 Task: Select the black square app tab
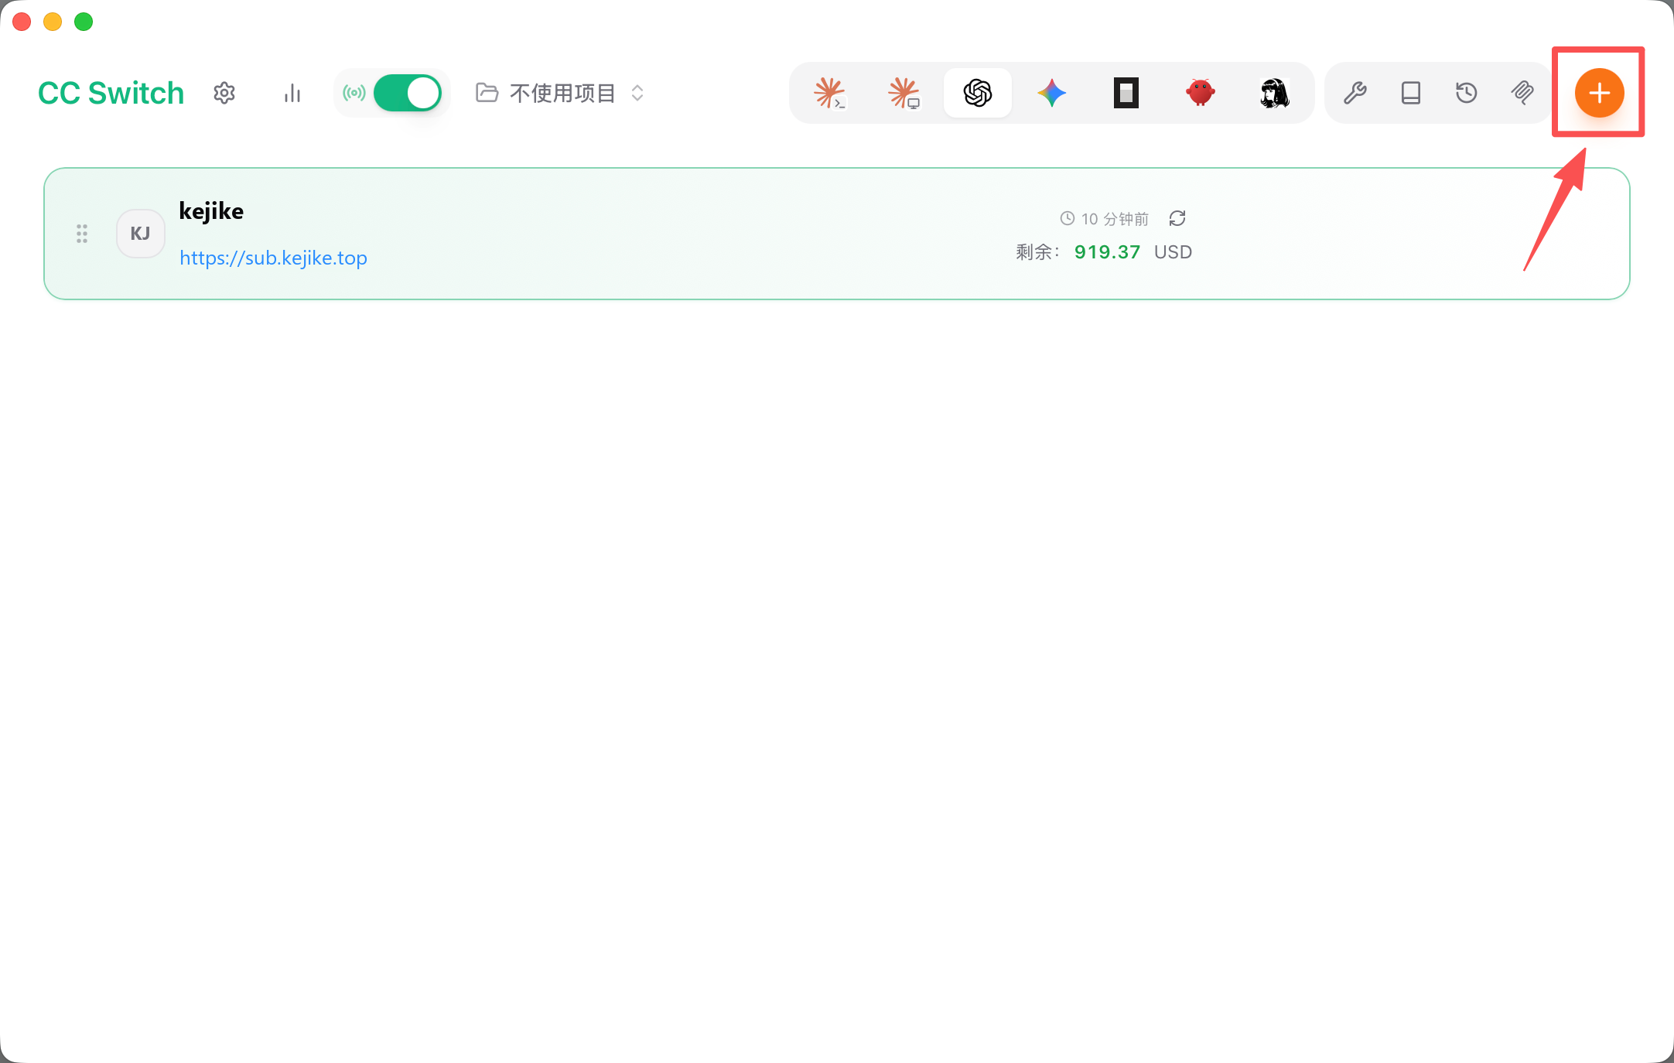(1126, 93)
